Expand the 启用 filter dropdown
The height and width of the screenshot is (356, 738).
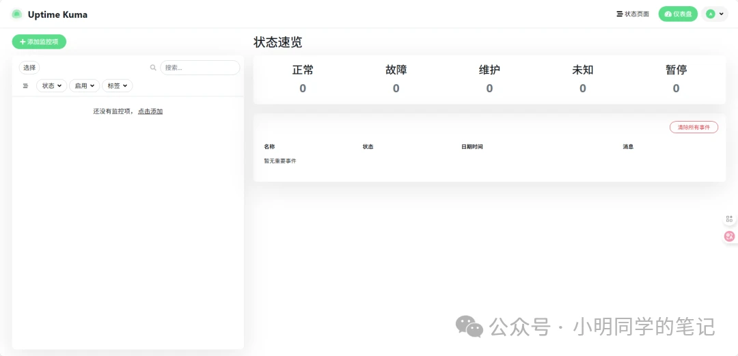point(84,85)
